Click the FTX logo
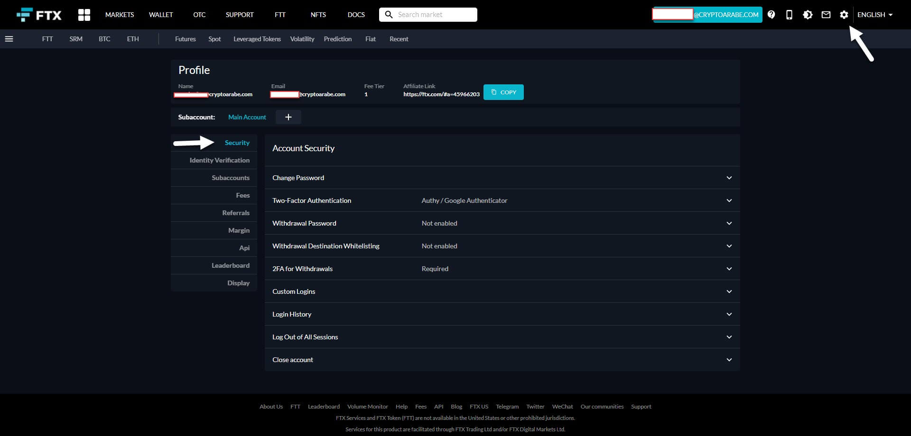 click(39, 15)
